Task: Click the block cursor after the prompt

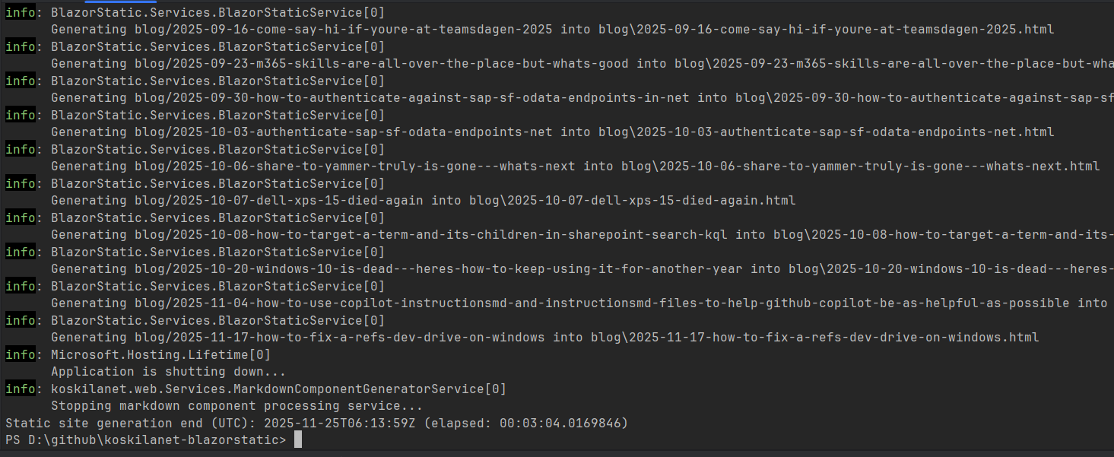Action: [x=298, y=440]
